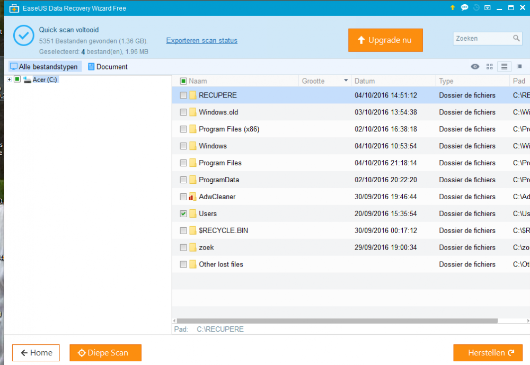Select Alle bestandstypen tab
The width and height of the screenshot is (530, 365).
[x=45, y=67]
